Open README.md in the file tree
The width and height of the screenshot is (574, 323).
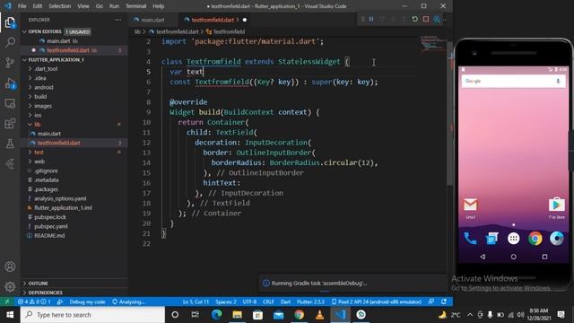[x=49, y=235]
